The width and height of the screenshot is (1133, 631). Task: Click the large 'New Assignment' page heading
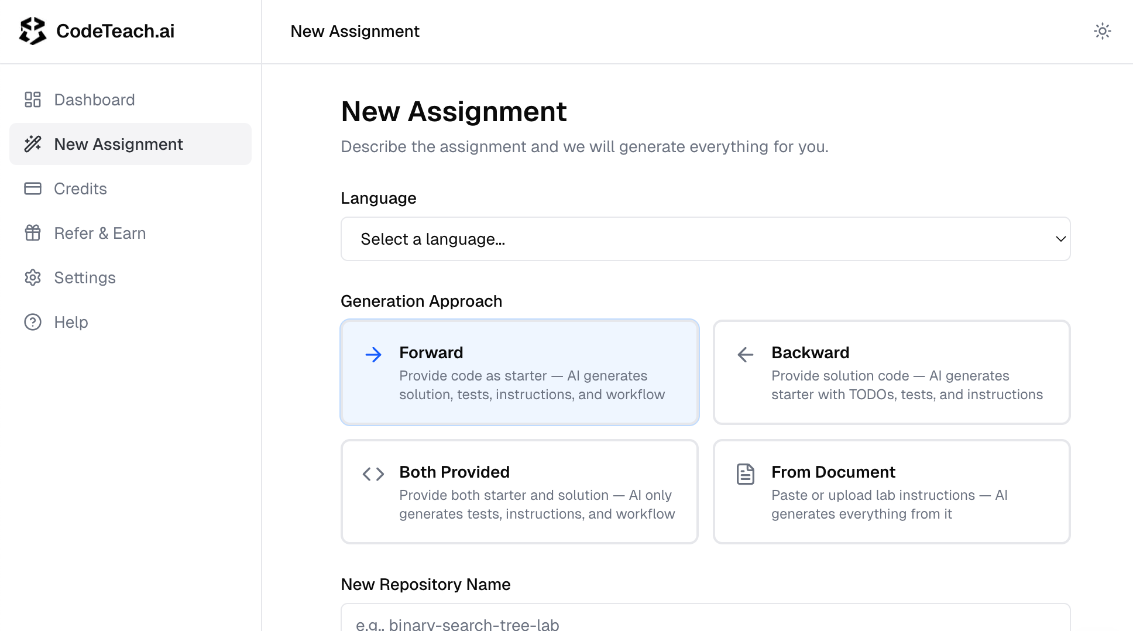coord(454,111)
